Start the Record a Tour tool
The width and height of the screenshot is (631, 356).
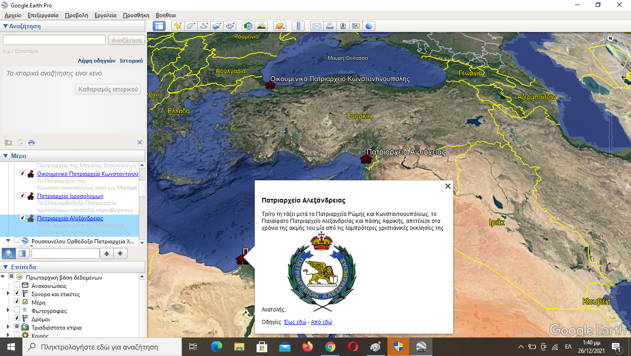[230, 26]
